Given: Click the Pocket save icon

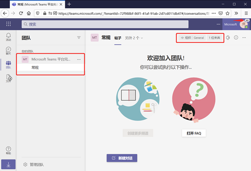Looking at the screenshot, I should (221, 14).
